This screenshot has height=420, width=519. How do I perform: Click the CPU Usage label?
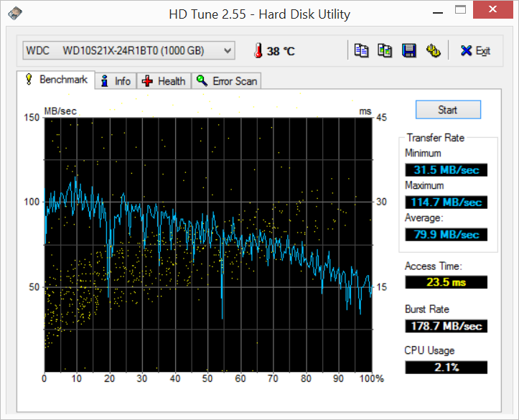pos(429,350)
